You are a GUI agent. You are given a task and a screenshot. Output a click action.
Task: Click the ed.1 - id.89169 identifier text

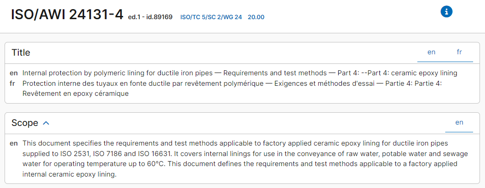click(150, 17)
